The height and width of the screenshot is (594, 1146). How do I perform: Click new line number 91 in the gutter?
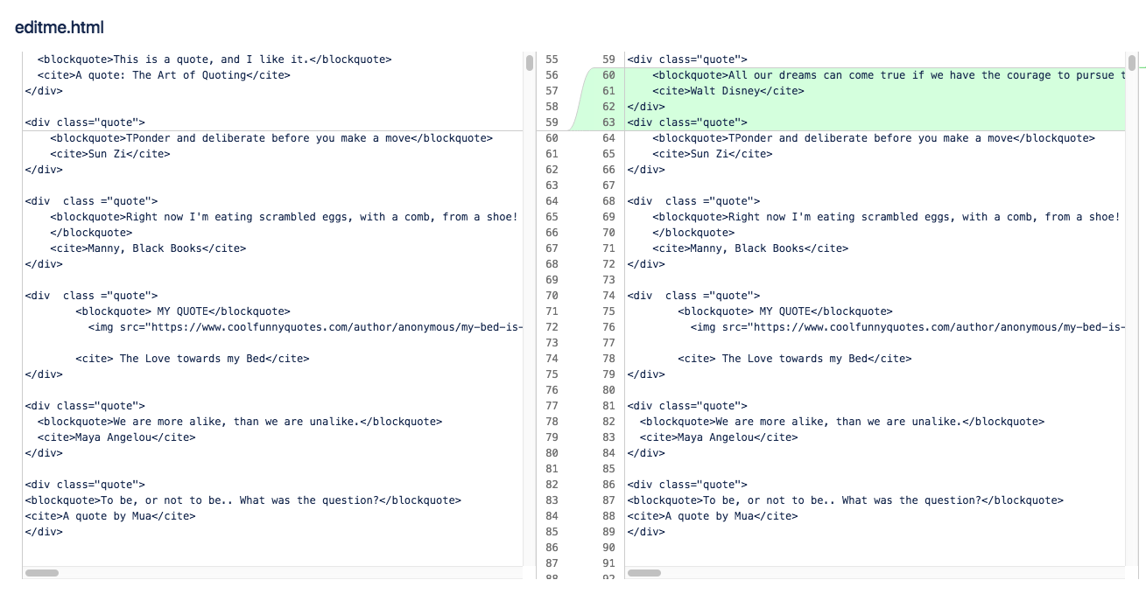click(609, 563)
